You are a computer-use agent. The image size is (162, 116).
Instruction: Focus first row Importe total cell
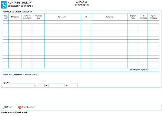(x=133, y=22)
